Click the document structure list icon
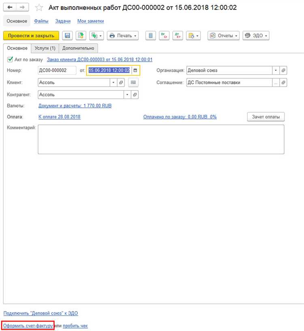Viewport: 304px width, 331px height. coord(151,35)
